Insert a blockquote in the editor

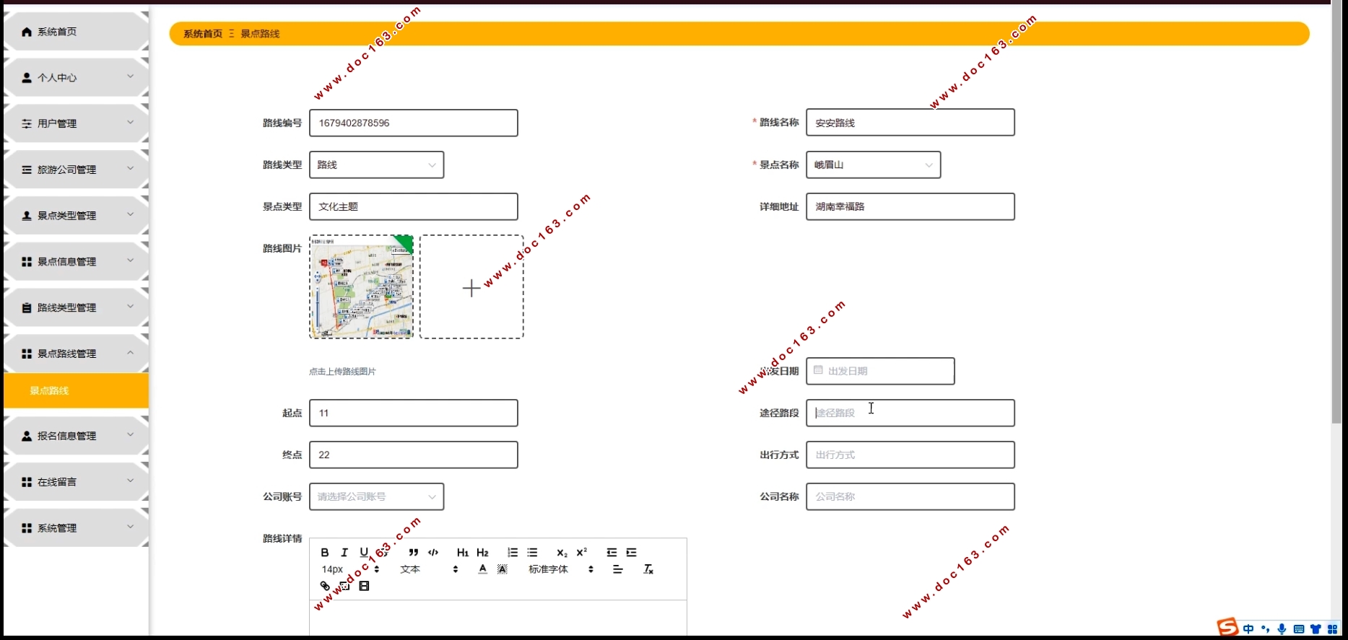pyautogui.click(x=414, y=553)
